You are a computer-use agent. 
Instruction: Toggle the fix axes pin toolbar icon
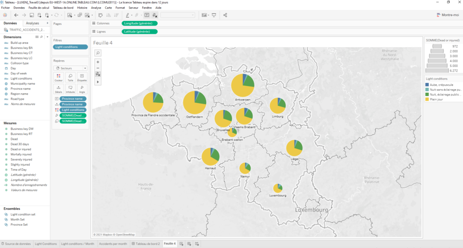click(x=155, y=15)
